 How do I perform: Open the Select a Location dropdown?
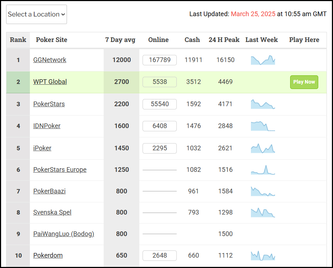(36, 14)
